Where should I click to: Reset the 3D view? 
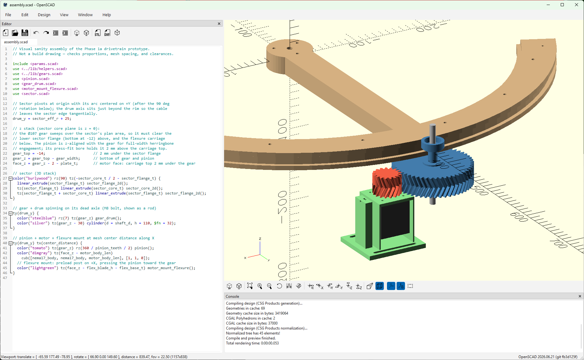(x=279, y=286)
